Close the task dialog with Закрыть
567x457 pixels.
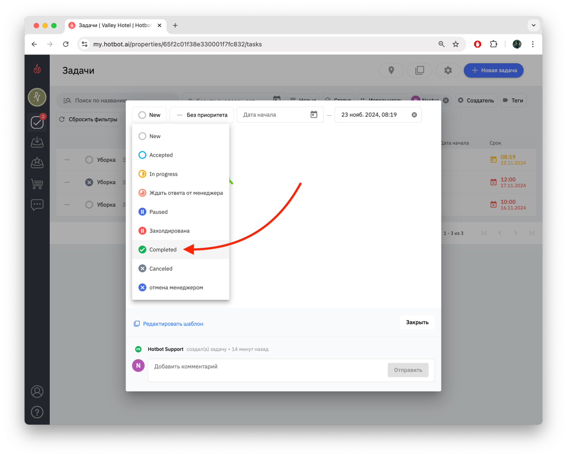417,322
